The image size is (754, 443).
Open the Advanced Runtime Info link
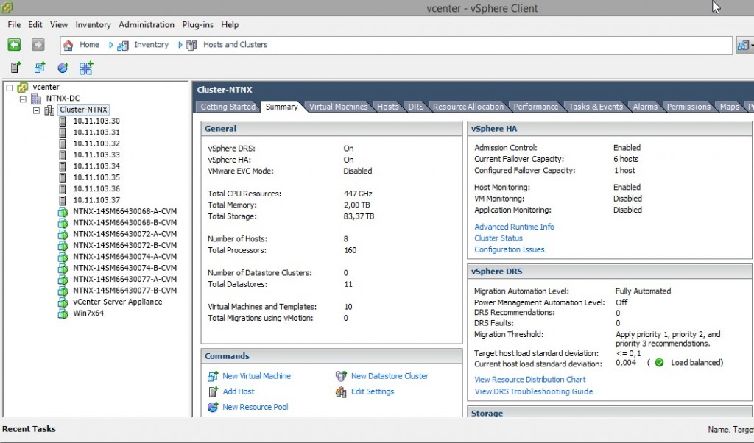tap(514, 227)
